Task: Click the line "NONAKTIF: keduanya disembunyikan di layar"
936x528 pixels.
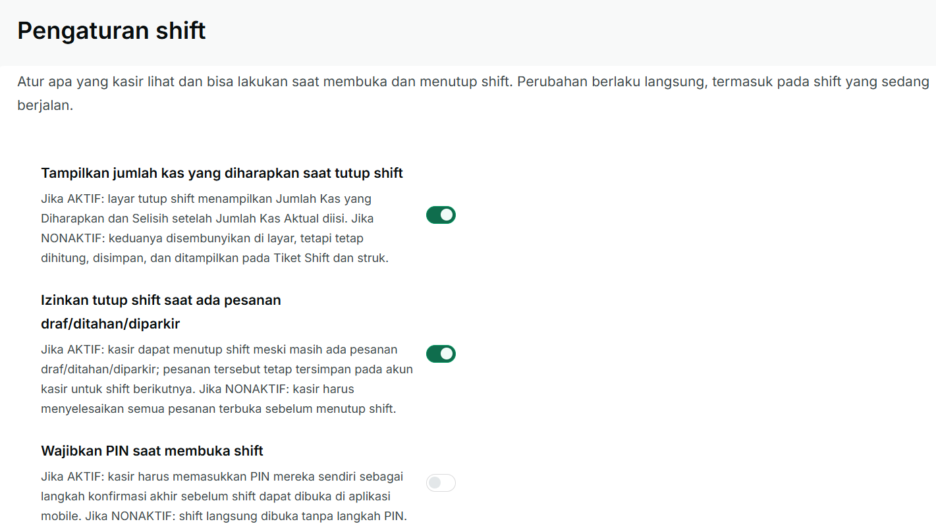Action: [x=202, y=238]
